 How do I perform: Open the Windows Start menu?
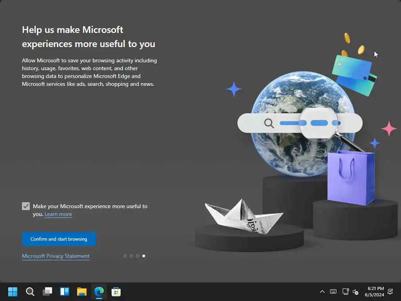13,292
